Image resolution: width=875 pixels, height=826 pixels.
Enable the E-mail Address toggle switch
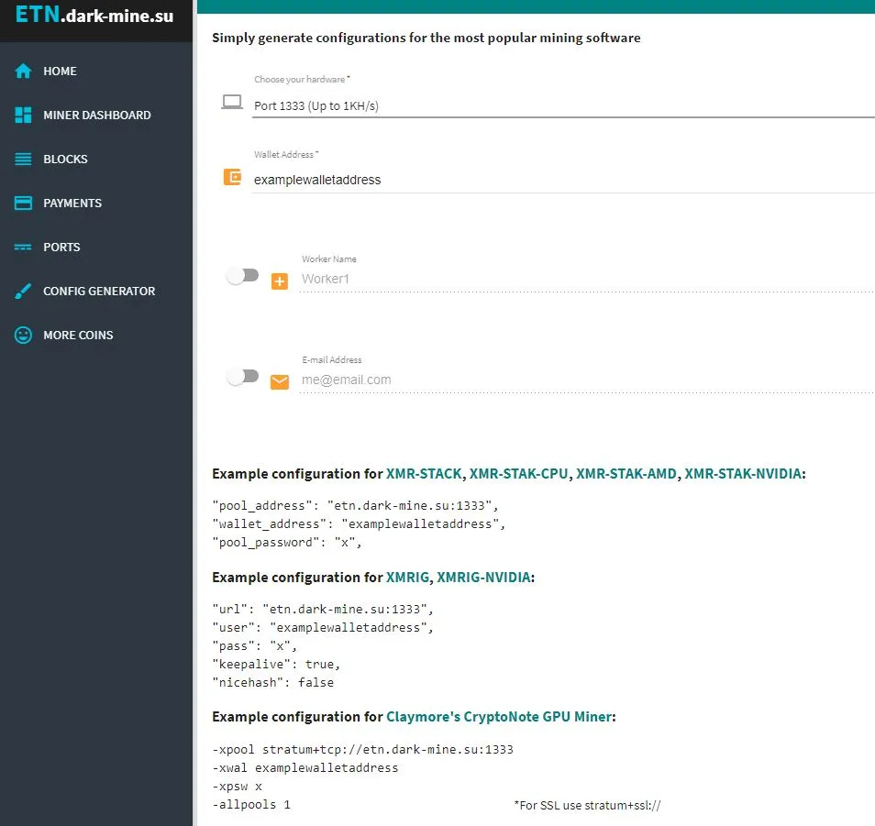(x=243, y=377)
